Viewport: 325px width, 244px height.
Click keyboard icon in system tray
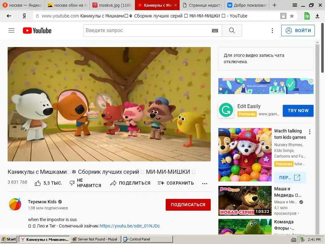coord(294,240)
